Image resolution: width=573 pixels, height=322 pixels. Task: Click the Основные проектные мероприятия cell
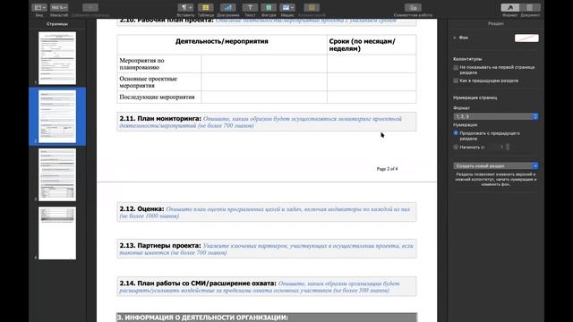[x=159, y=82]
